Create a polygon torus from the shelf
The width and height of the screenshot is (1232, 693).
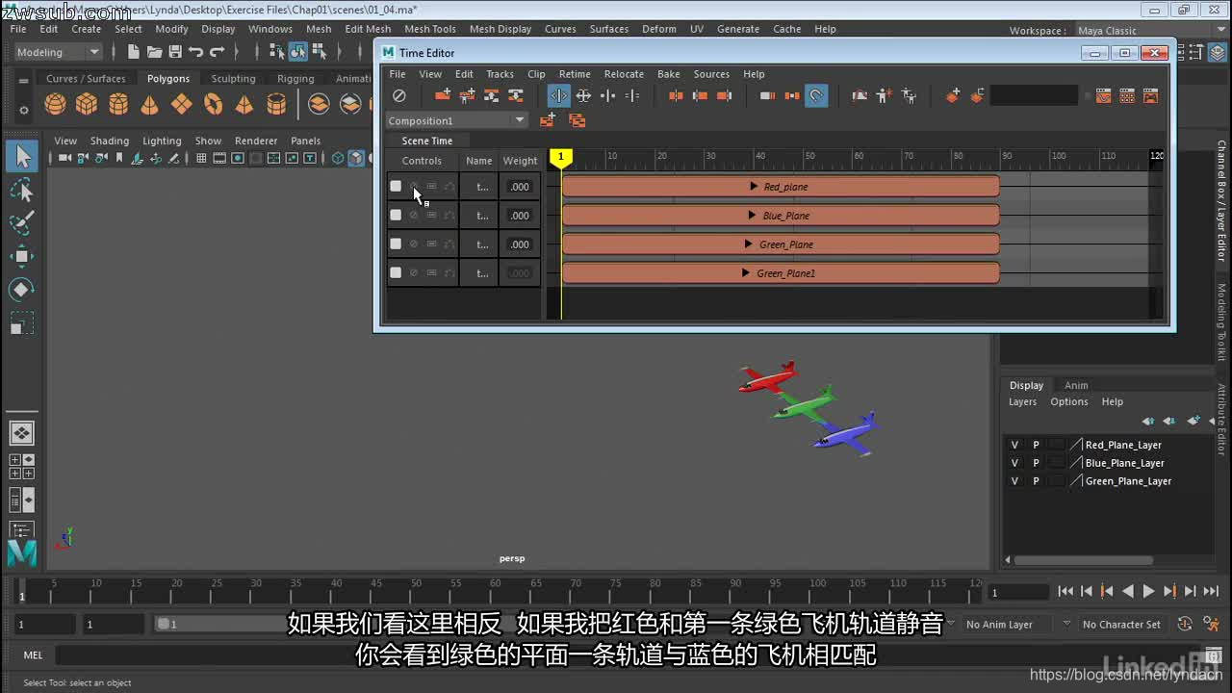(x=212, y=103)
